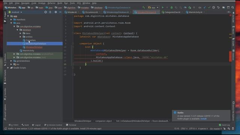Open the profiler gauge icon in toolbar
The image size is (240, 135).
point(185,7)
